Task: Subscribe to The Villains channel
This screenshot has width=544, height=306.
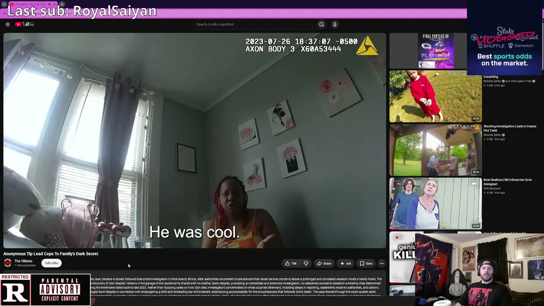Action: pos(51,263)
